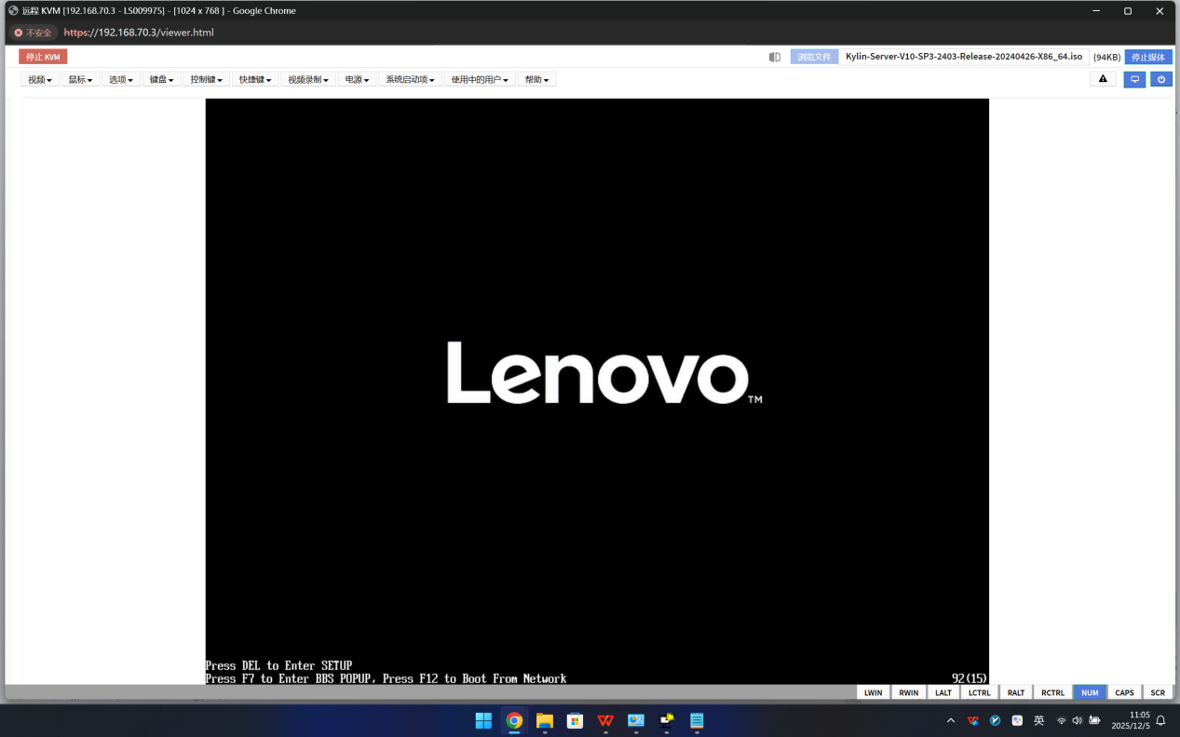This screenshot has height=737, width=1180.
Task: Open Wi-Fi network tray icon
Action: click(1061, 720)
